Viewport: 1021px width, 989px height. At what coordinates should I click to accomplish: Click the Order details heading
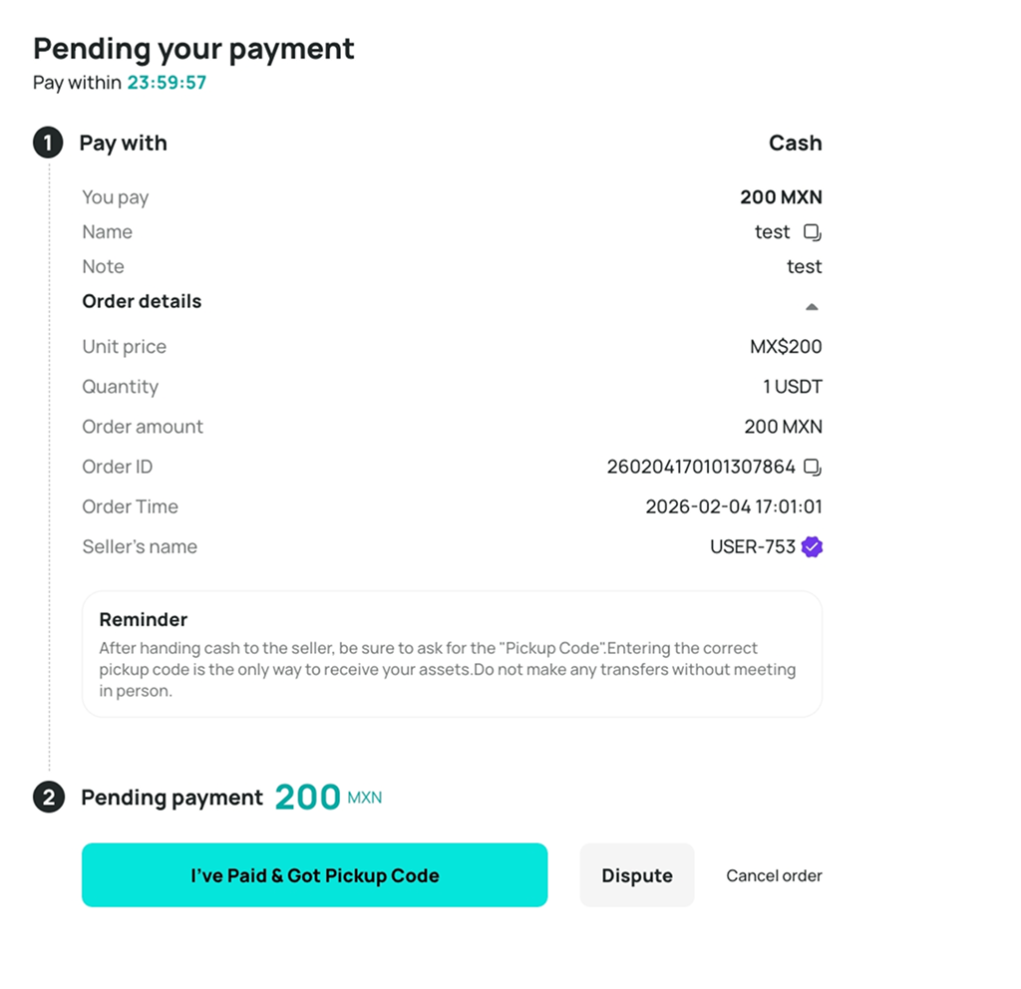tap(142, 301)
